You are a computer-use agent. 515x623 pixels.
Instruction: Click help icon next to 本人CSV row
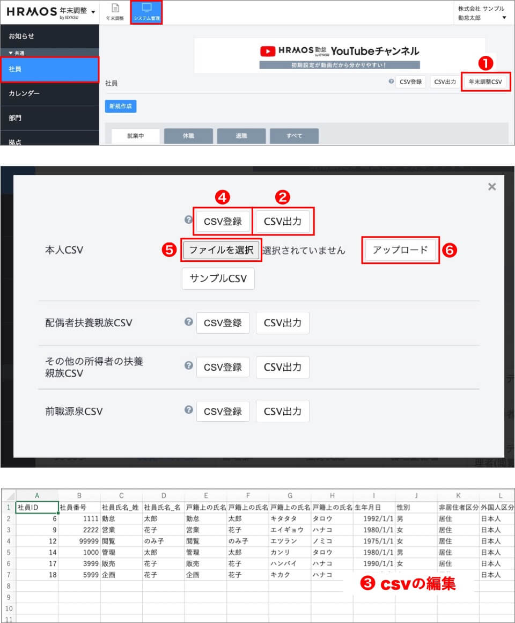[188, 220]
